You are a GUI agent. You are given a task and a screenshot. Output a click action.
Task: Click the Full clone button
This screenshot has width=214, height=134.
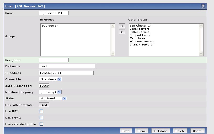point(161,131)
